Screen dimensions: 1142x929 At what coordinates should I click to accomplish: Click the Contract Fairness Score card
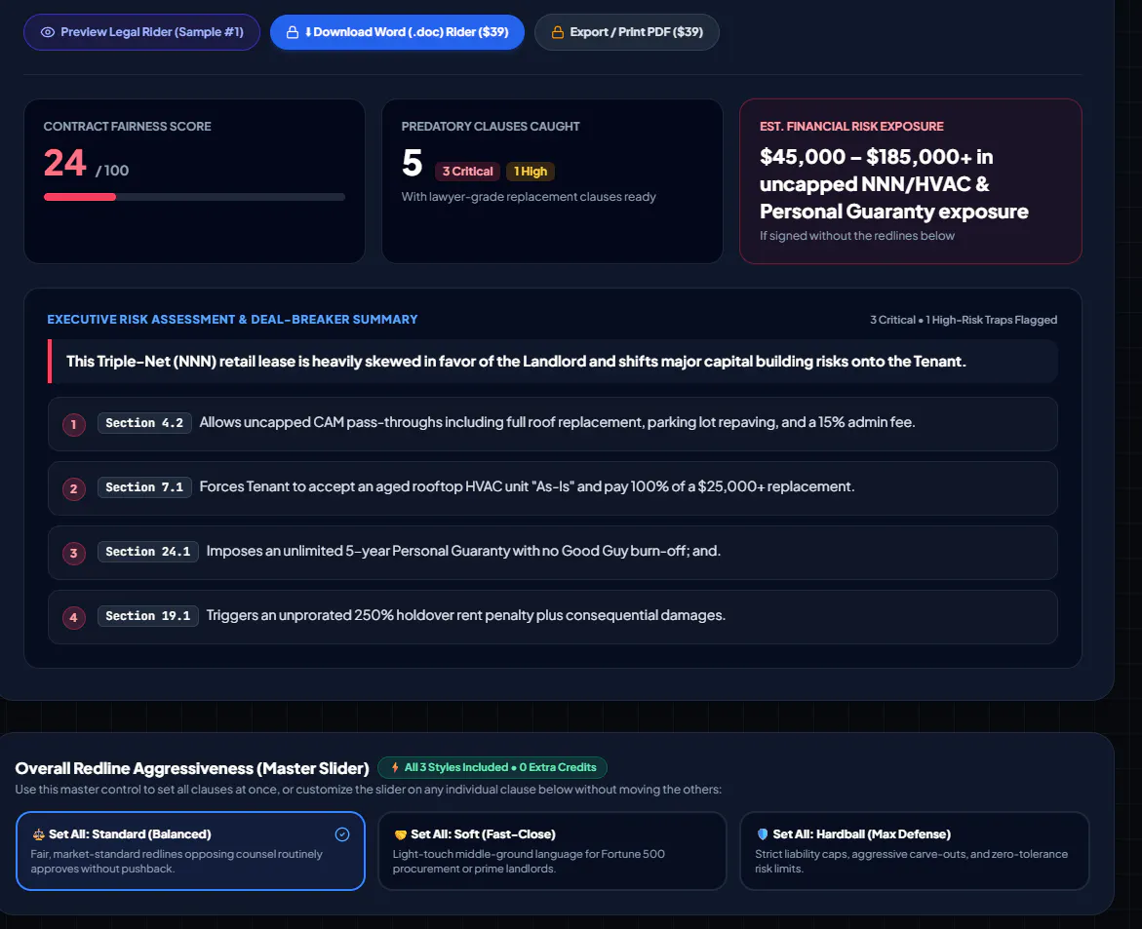tap(194, 181)
